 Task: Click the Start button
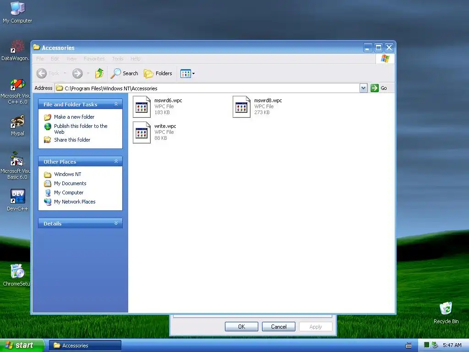click(22, 346)
